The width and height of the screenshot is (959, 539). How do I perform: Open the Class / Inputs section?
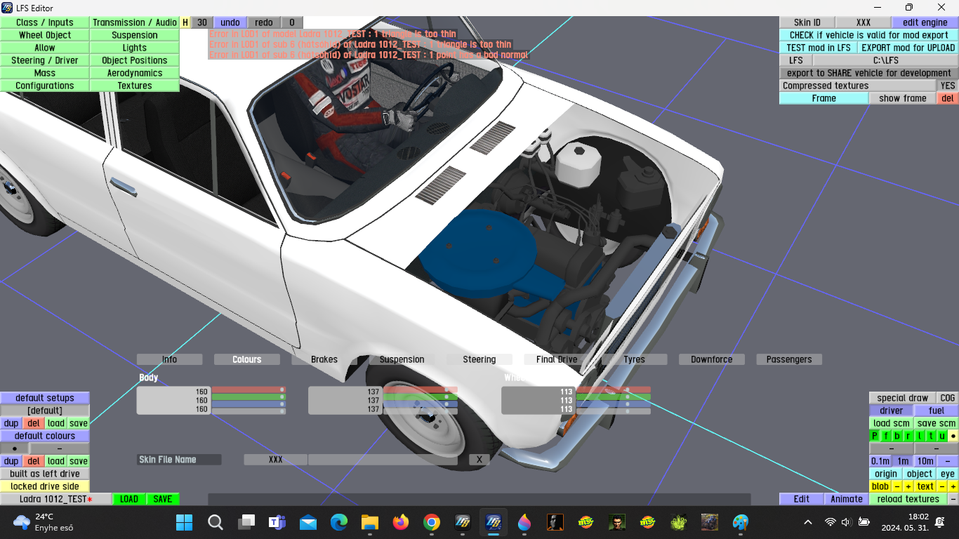[x=45, y=22]
